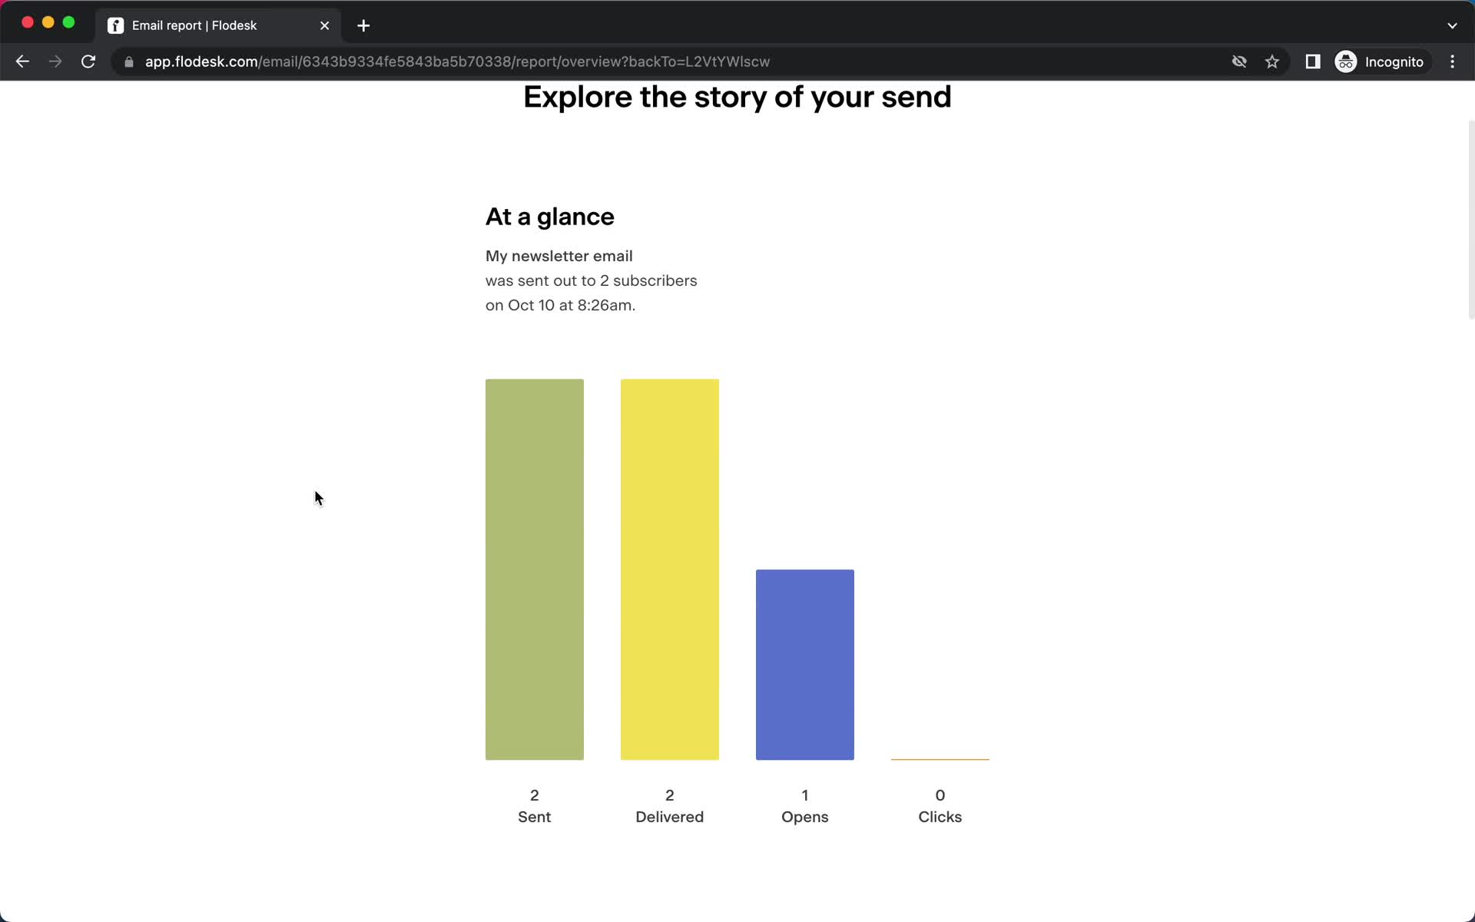Viewport: 1475px width, 922px height.
Task: Click the close tab X button
Action: point(324,25)
